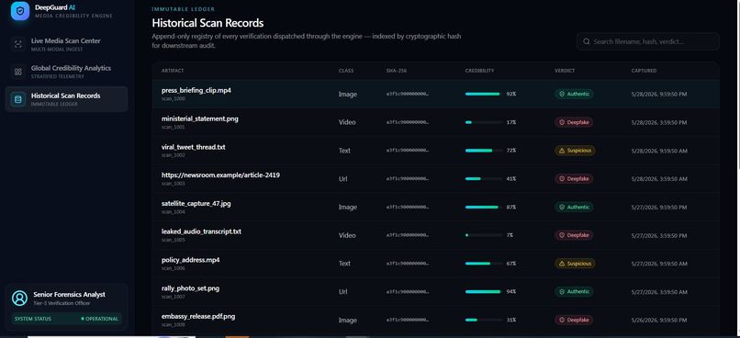The height and width of the screenshot is (338, 740).
Task: Click the 17% credibility bar
Action: (x=484, y=122)
